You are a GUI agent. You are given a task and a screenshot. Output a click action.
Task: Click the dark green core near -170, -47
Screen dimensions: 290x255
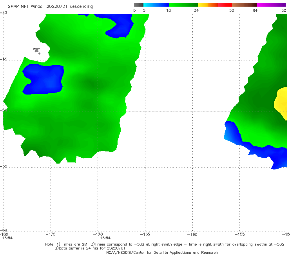tap(93, 83)
